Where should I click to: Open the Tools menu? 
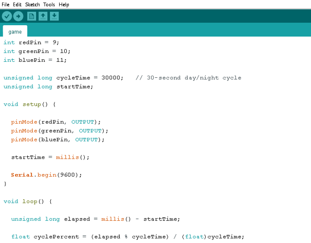pyautogui.click(x=49, y=4)
